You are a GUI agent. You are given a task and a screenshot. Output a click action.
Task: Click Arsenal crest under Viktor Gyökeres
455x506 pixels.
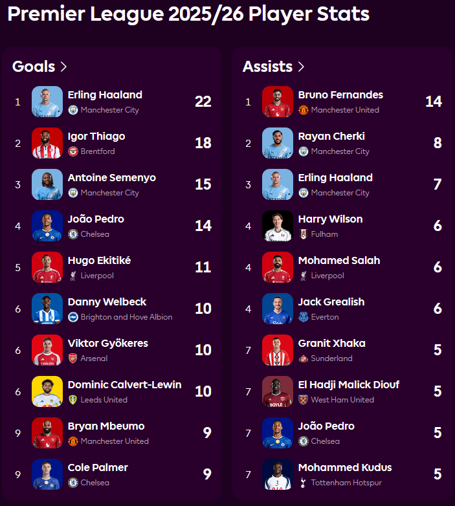(x=73, y=358)
